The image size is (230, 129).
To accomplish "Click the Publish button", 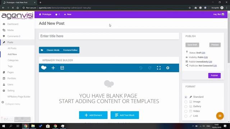I will [x=214, y=76].
